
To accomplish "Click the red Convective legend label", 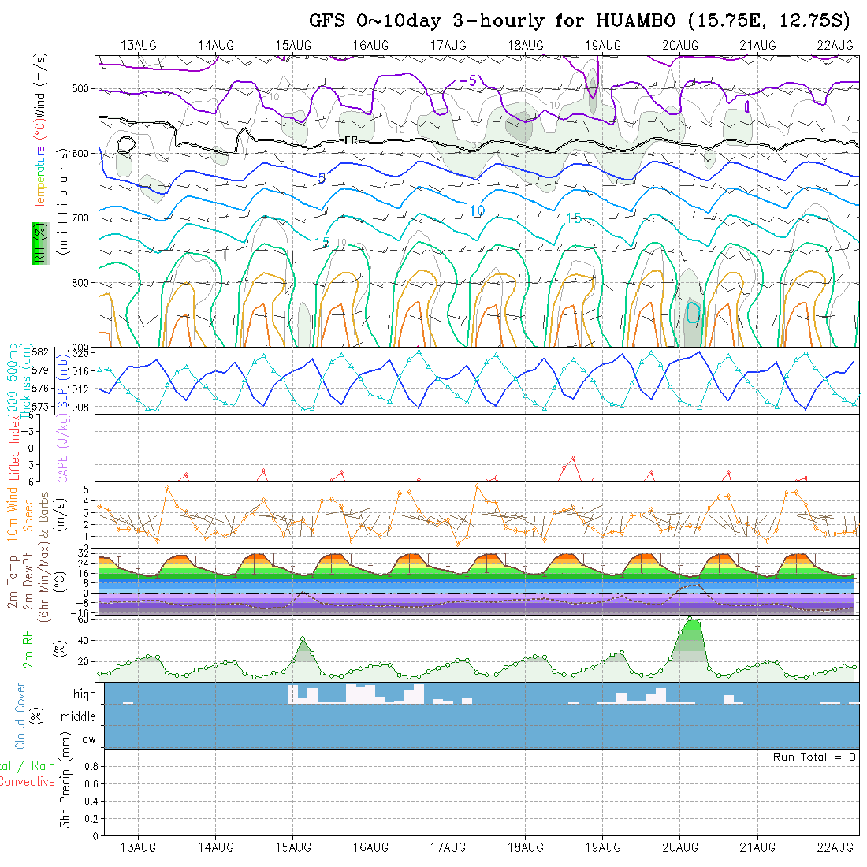I will pos(27,781).
